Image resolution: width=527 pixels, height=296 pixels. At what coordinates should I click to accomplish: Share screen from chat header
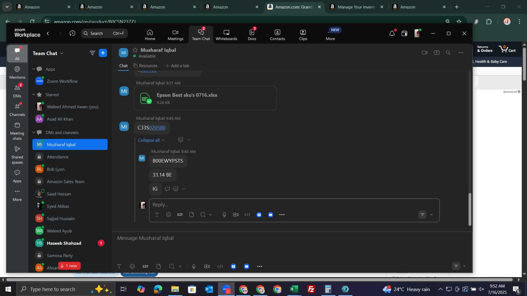coord(437,53)
